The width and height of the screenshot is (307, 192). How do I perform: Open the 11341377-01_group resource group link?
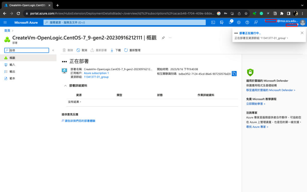(96, 77)
